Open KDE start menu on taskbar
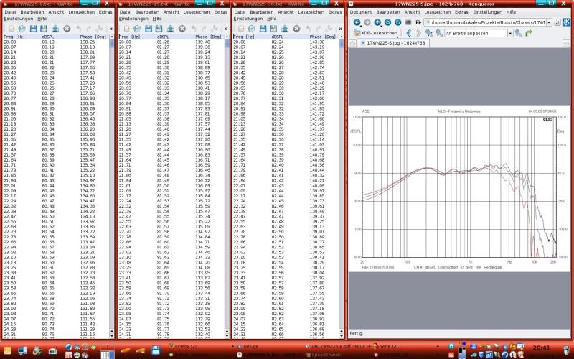 7,350
